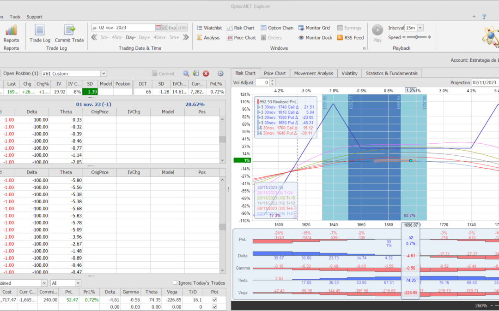
Task: Uncheck Plot checkbox in second position row
Action: [214, 306]
